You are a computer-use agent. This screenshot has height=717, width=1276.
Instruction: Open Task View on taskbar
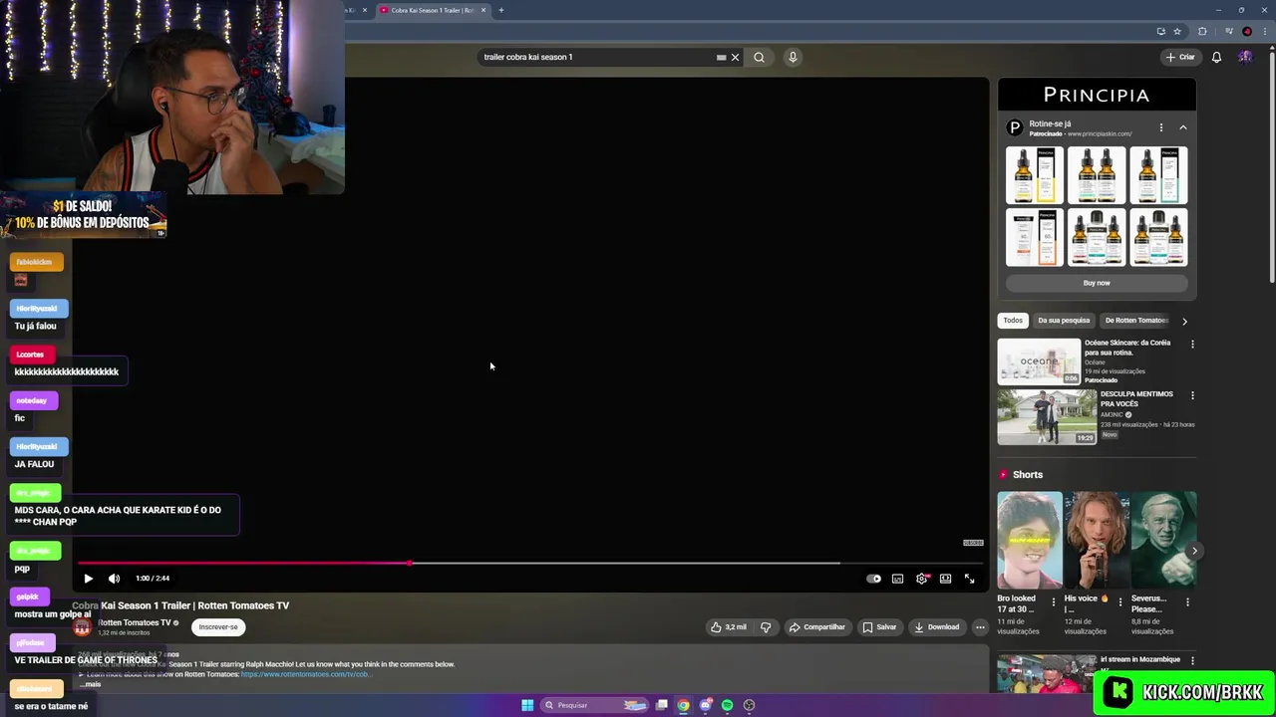pyautogui.click(x=661, y=705)
